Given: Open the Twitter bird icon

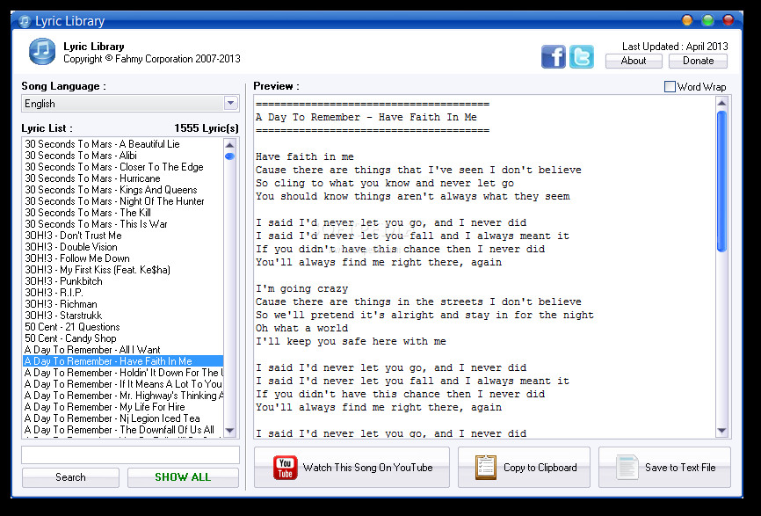Looking at the screenshot, I should tap(582, 57).
